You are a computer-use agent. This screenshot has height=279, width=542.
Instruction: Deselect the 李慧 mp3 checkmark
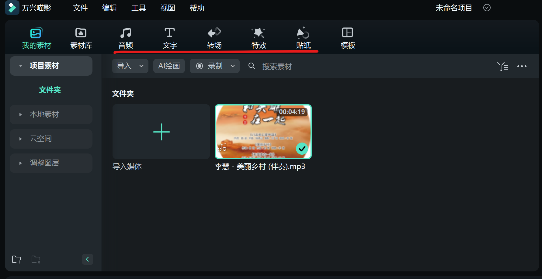click(302, 149)
